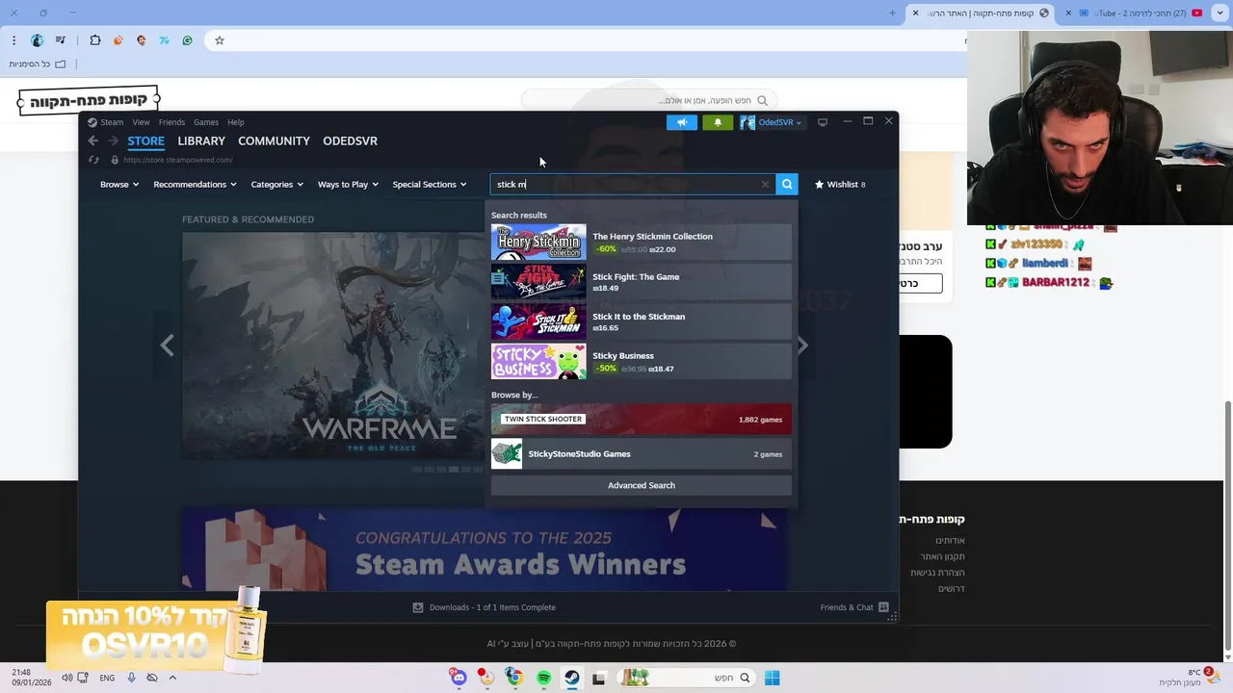Open all bookmarks folder in Chrome
Screen dimensions: 1233x693
pyautogui.click(x=38, y=64)
